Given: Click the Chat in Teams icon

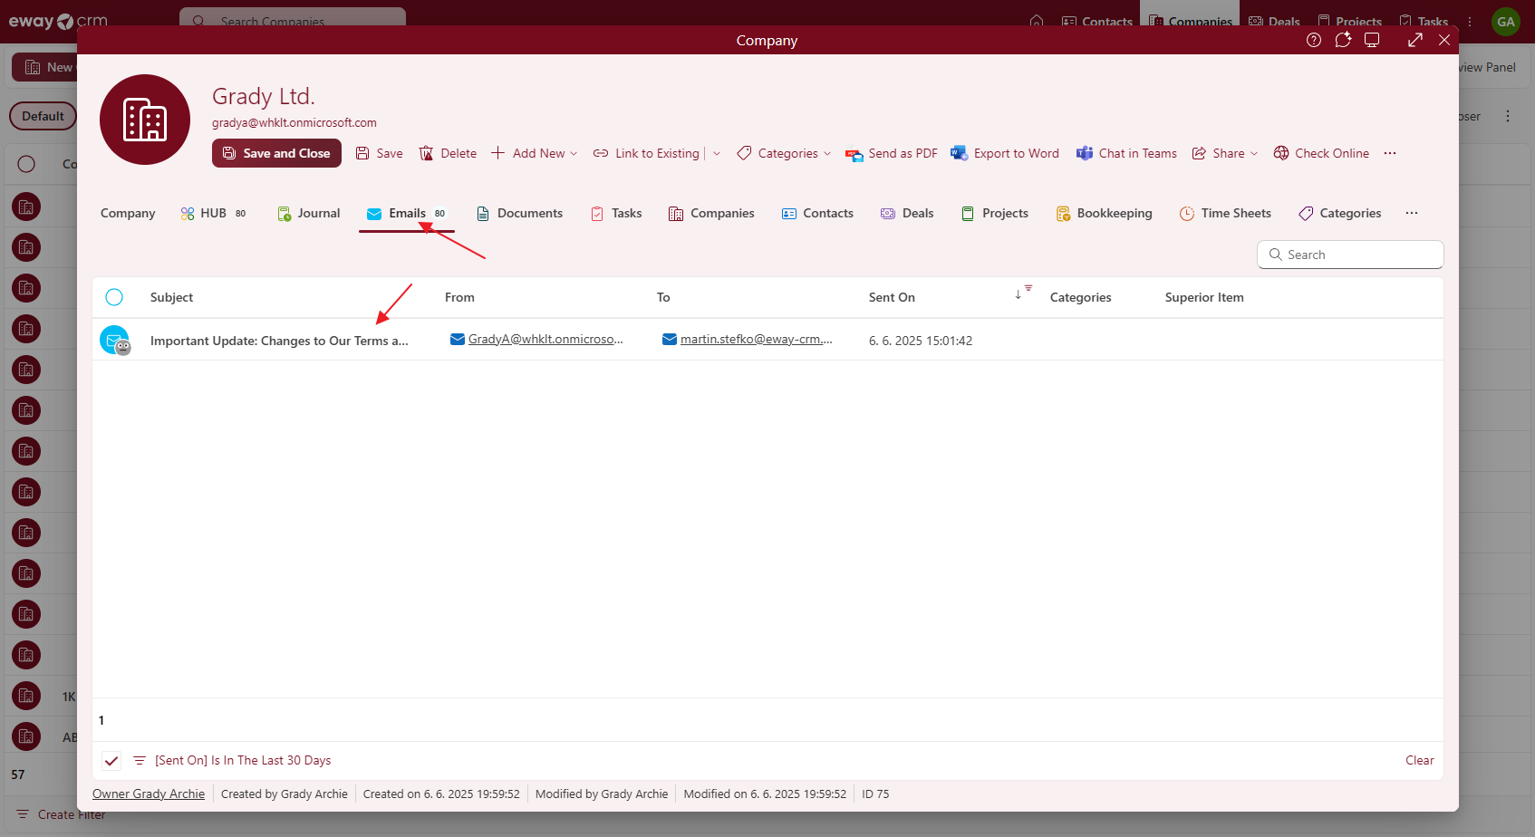Looking at the screenshot, I should coord(1084,153).
